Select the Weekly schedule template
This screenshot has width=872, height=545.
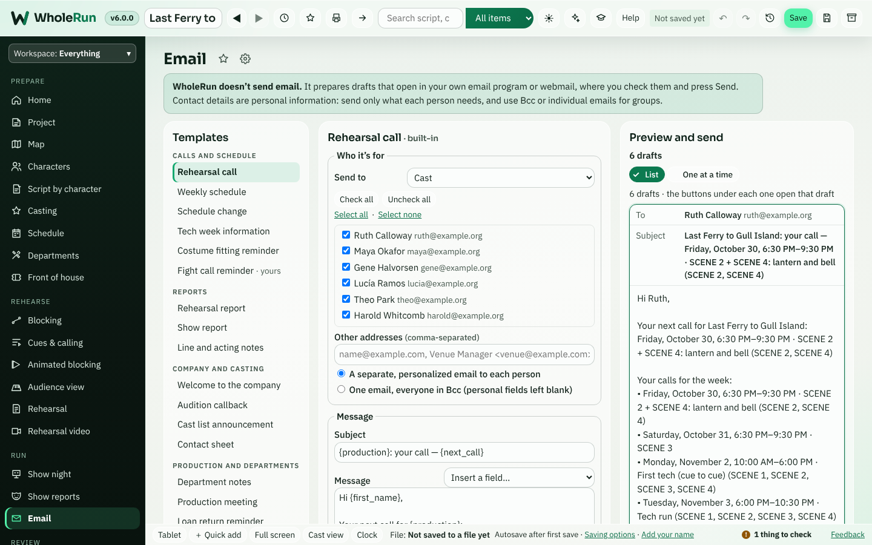tap(236, 192)
